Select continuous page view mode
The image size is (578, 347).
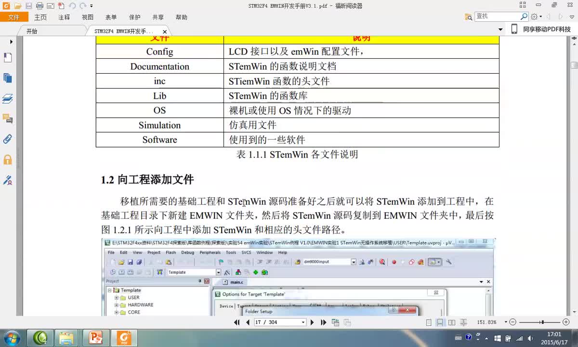440,322
